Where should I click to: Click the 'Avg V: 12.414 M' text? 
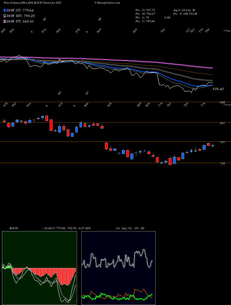point(185,10)
